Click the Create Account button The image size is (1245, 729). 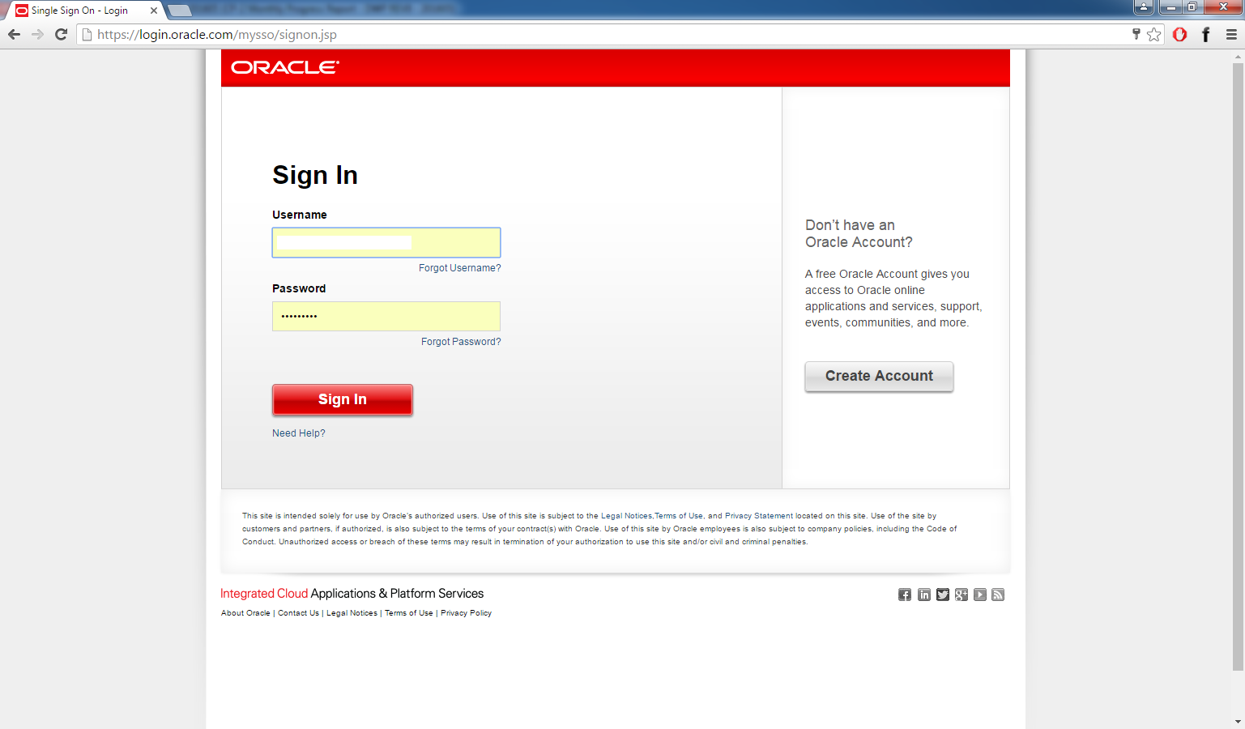click(x=879, y=377)
